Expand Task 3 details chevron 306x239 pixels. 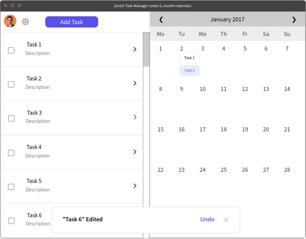pyautogui.click(x=135, y=117)
